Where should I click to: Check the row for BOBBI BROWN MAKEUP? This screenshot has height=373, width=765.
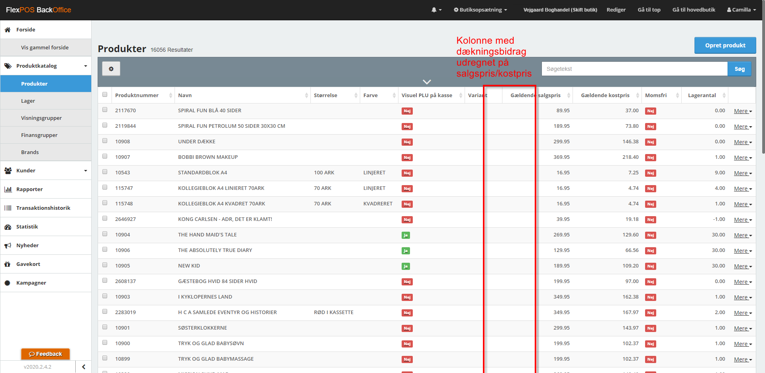[x=105, y=156]
